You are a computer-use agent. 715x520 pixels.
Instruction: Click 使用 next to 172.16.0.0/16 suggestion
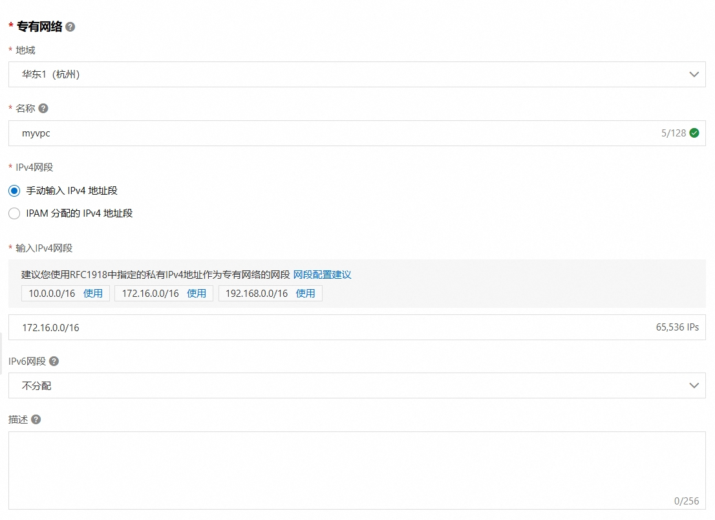197,293
